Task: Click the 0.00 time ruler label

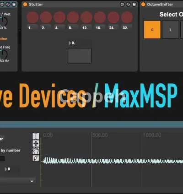Action: (x=48, y=135)
